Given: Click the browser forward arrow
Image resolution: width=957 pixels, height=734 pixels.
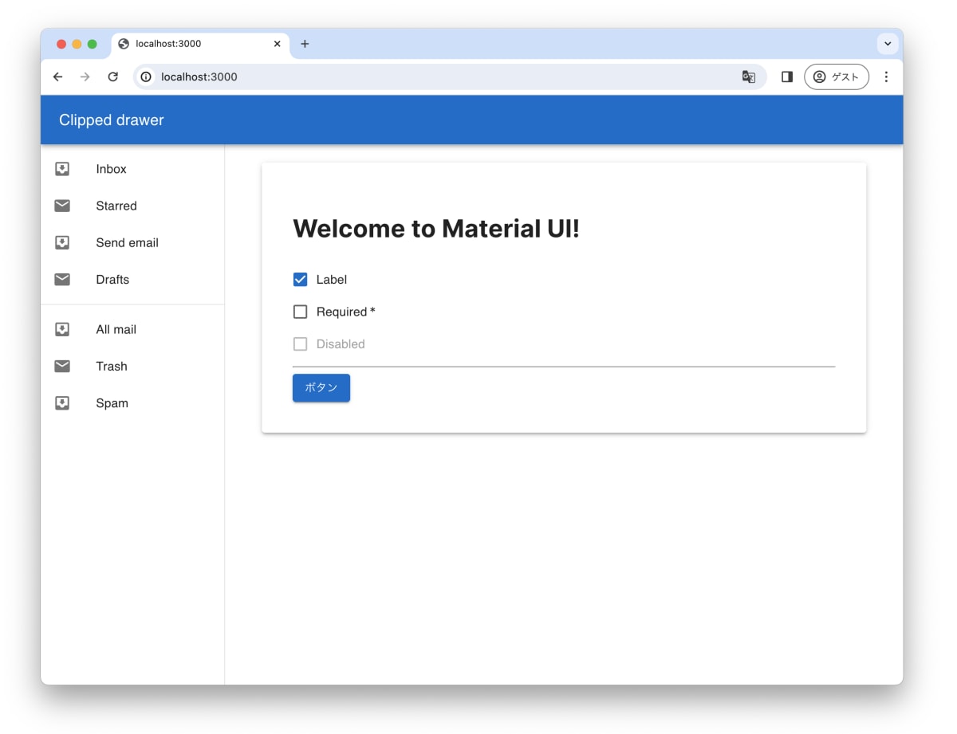Looking at the screenshot, I should pos(85,77).
